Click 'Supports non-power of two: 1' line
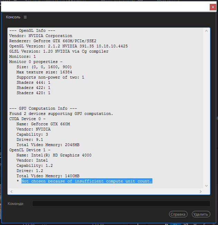 pyautogui.click(x=50, y=77)
